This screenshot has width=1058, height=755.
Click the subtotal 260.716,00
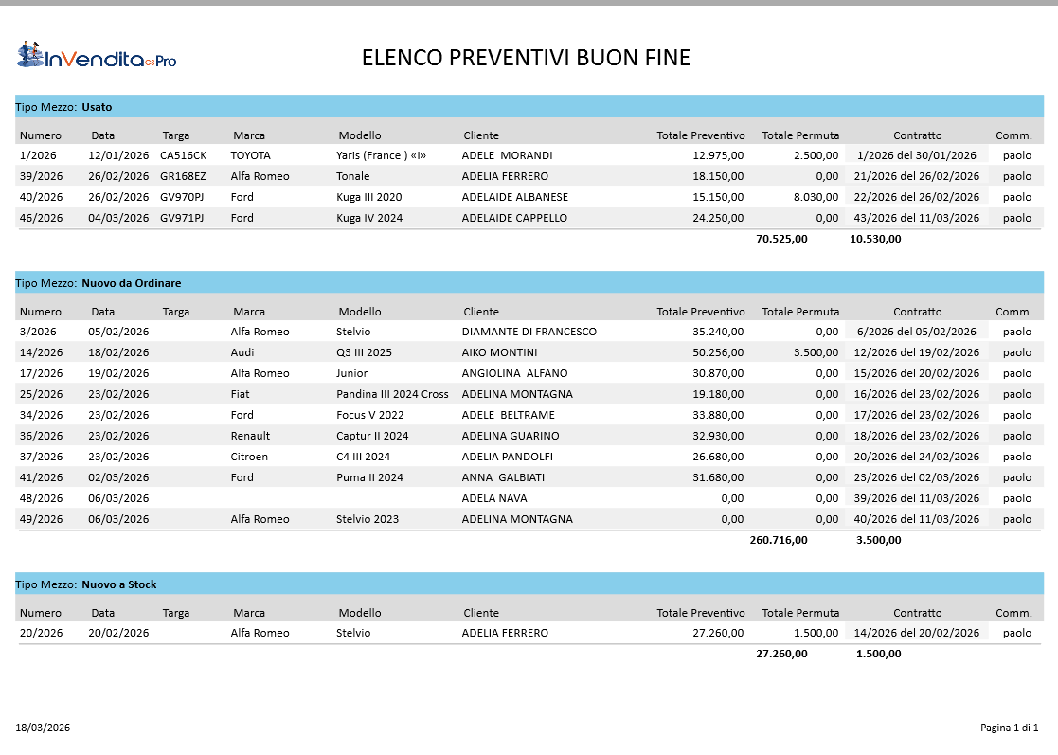click(x=779, y=540)
